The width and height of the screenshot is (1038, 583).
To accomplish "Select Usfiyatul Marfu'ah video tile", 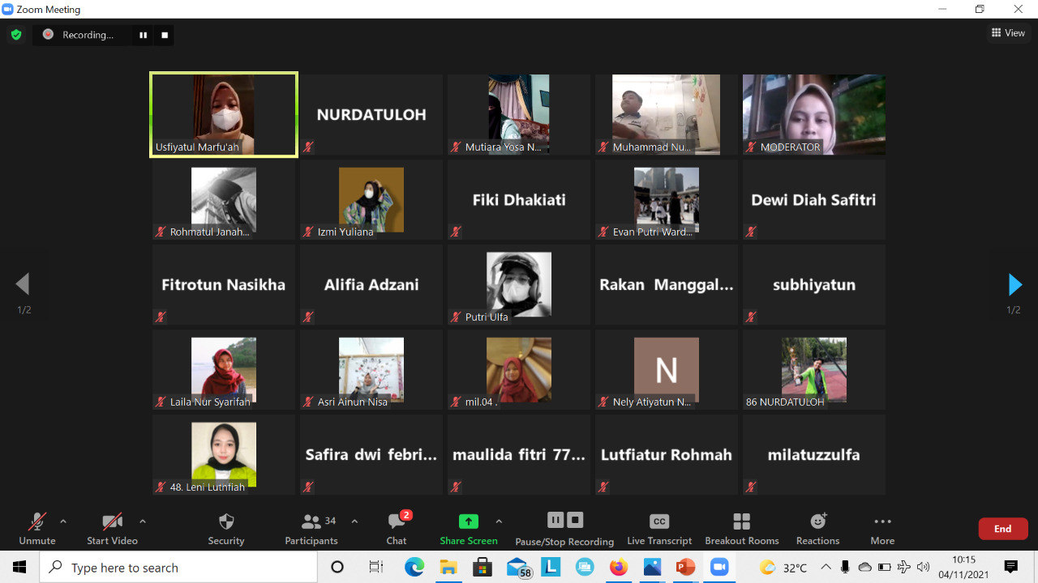I will (x=224, y=114).
